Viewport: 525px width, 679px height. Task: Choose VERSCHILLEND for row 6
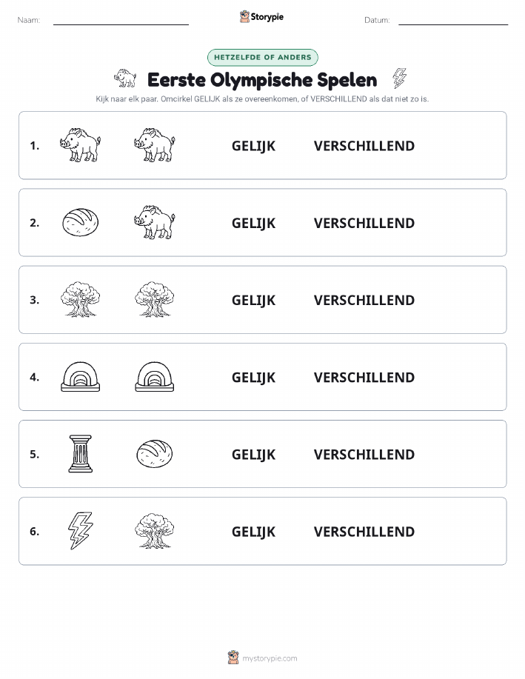tap(364, 532)
